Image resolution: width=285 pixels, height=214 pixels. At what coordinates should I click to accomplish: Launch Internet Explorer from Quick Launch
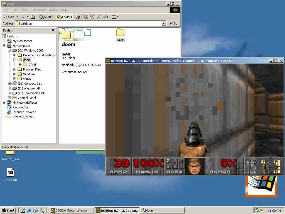pos(29,211)
